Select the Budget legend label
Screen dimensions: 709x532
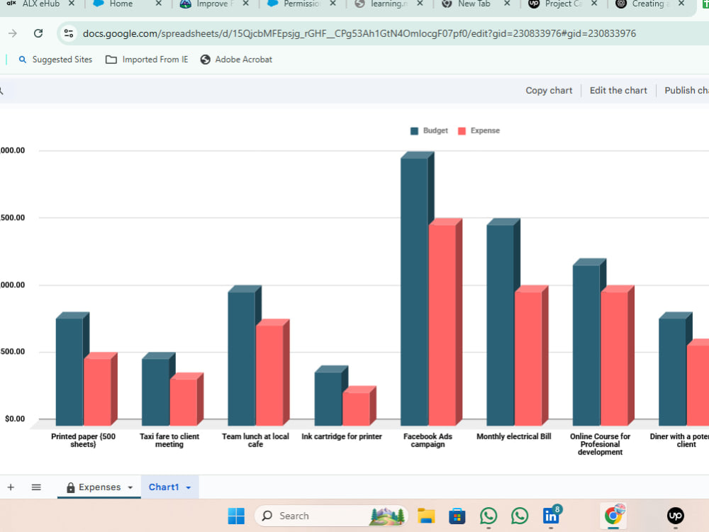(435, 131)
